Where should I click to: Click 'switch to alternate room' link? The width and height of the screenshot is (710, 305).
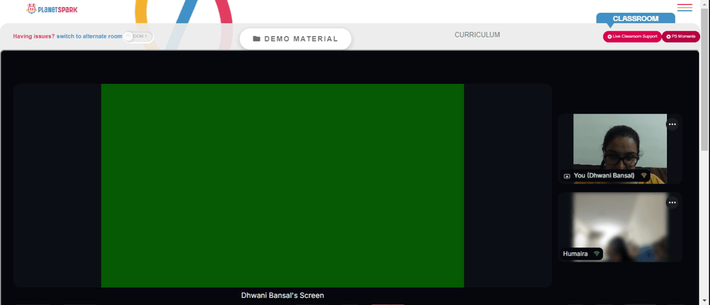89,36
